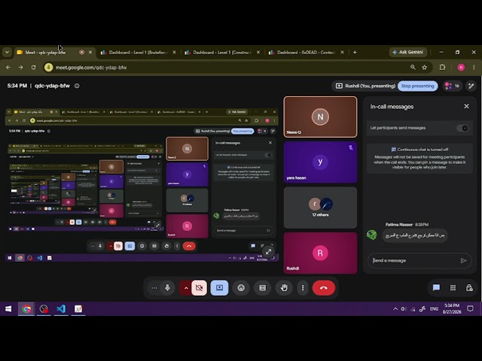Open meeting details info icon beside qdc-ydap-bfw
Viewport: 482px width, 361px height.
pos(77,86)
